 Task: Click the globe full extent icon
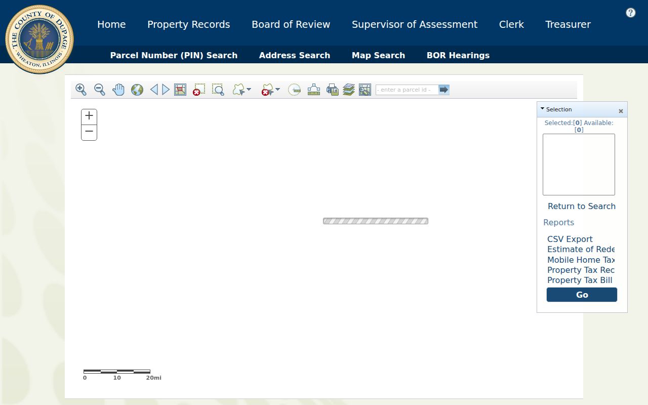point(137,90)
